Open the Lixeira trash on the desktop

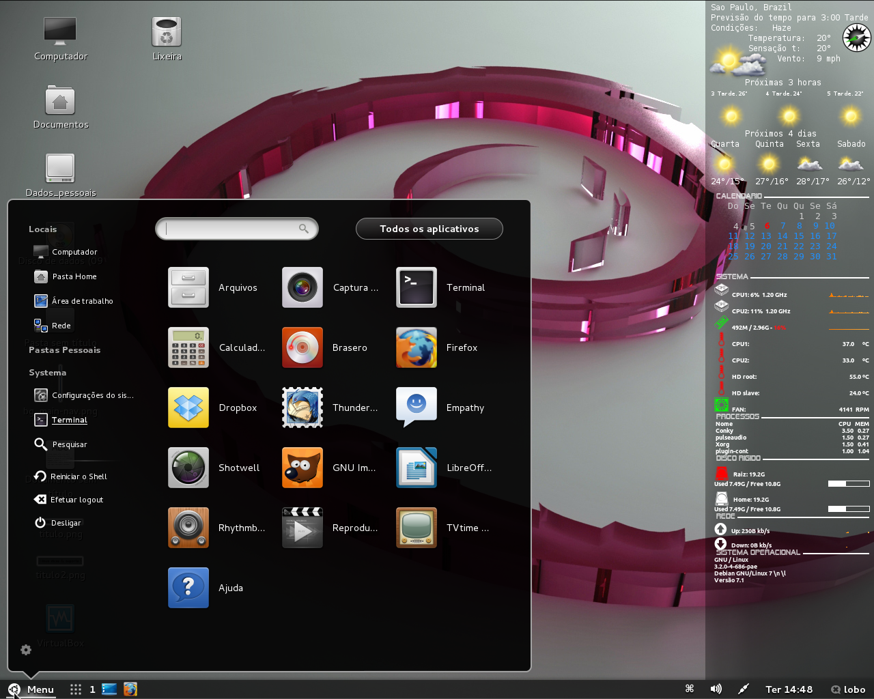tap(166, 31)
